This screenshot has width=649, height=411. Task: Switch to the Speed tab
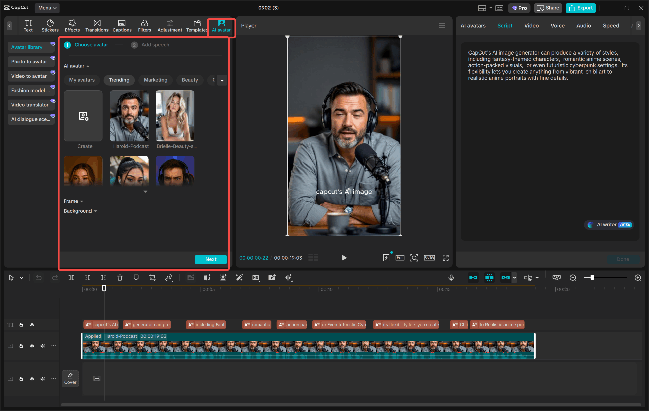[x=611, y=26]
